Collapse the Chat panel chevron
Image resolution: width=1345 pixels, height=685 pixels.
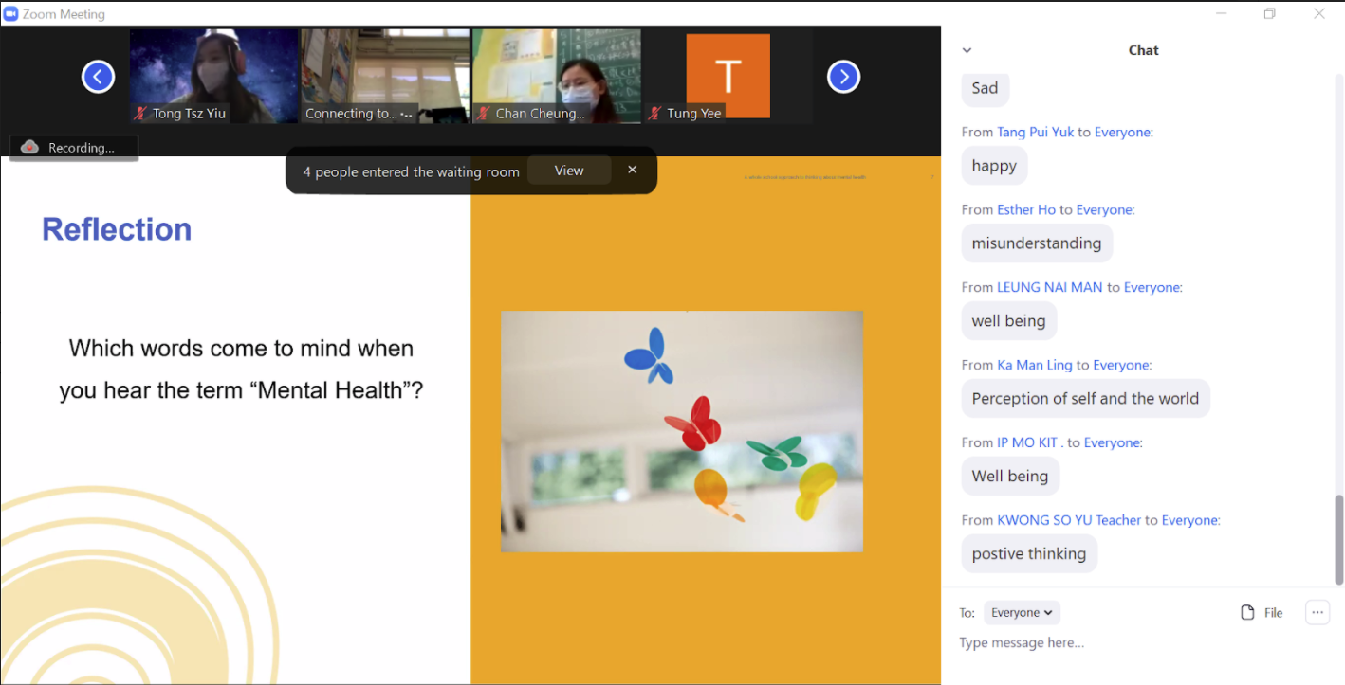tap(967, 50)
